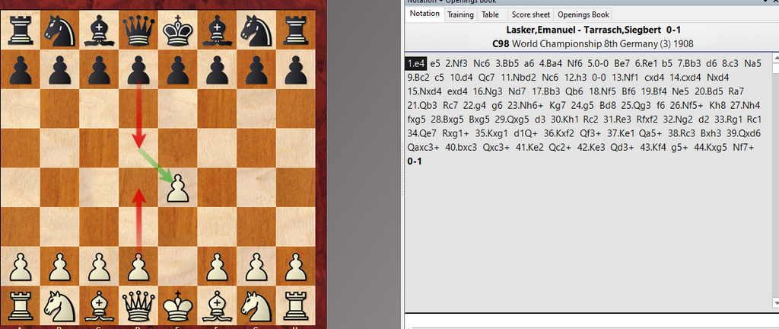Pick the white pawn on g2
Viewport: 779px width, 329px height.
click(x=257, y=267)
